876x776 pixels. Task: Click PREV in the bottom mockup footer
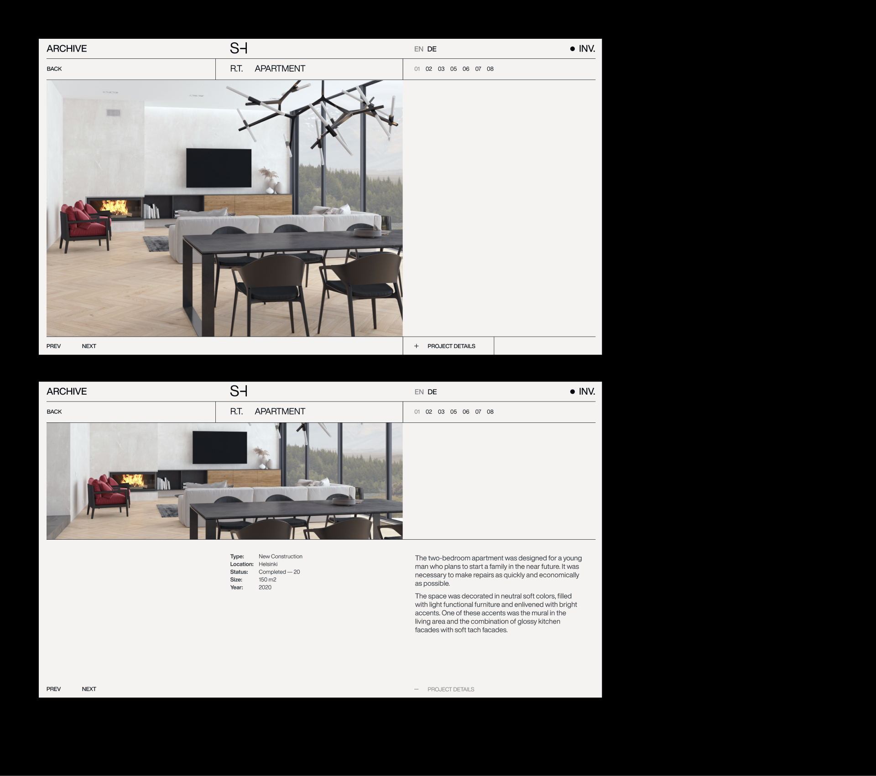(x=53, y=689)
